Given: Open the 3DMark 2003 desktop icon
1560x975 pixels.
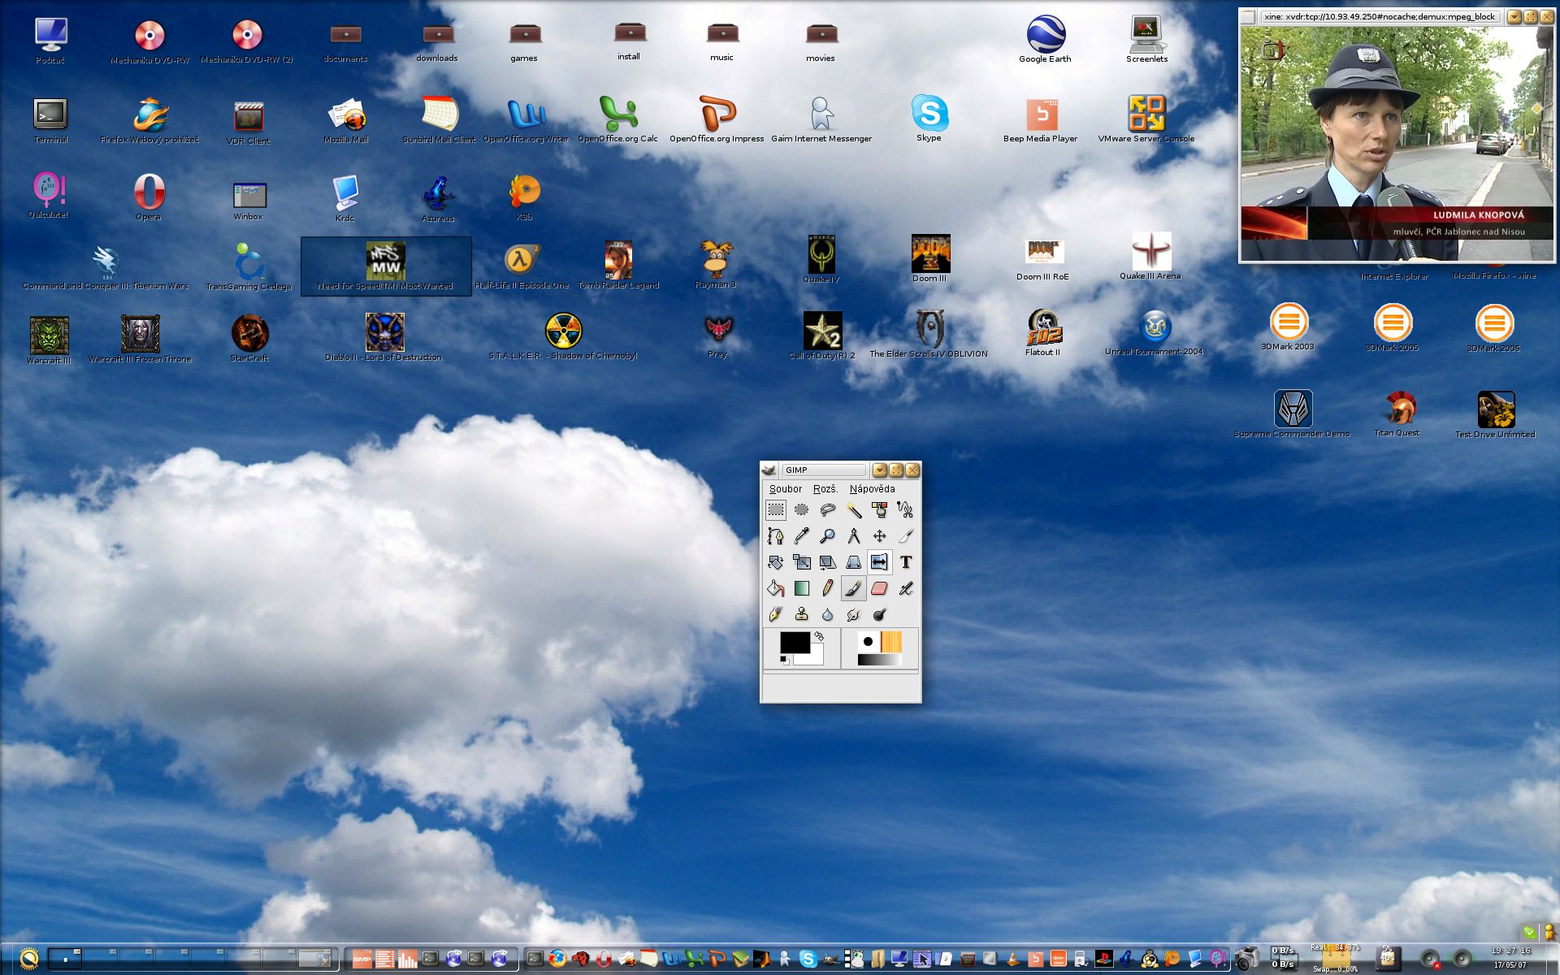Looking at the screenshot, I should coord(1288,327).
